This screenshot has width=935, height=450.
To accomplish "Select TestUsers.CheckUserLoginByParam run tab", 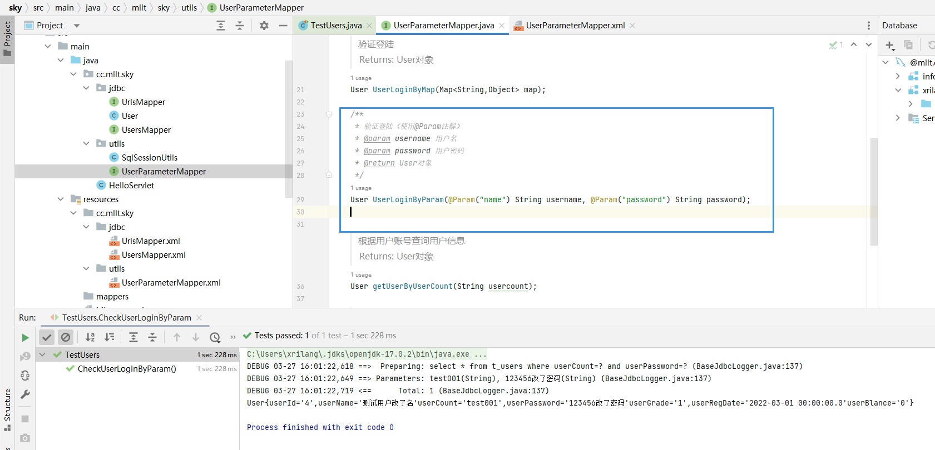I will coord(126,318).
